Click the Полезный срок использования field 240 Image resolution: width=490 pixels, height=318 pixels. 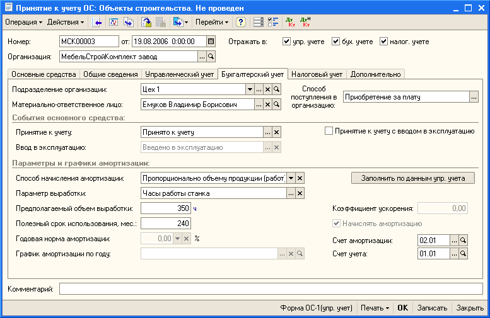[x=166, y=224]
